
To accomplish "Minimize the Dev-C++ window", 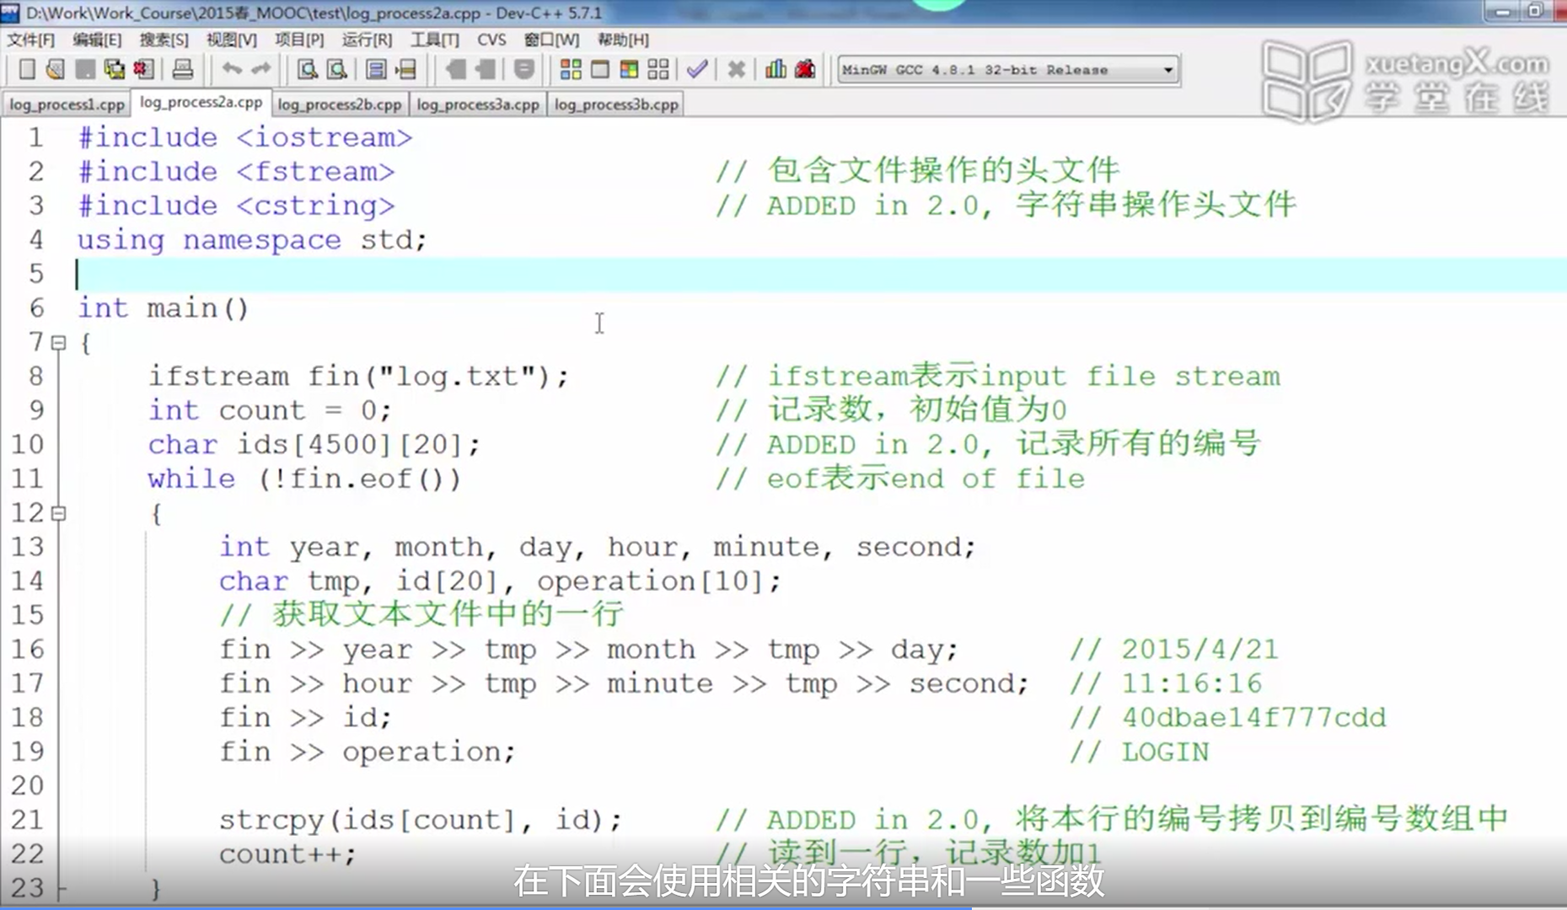I will [1503, 11].
